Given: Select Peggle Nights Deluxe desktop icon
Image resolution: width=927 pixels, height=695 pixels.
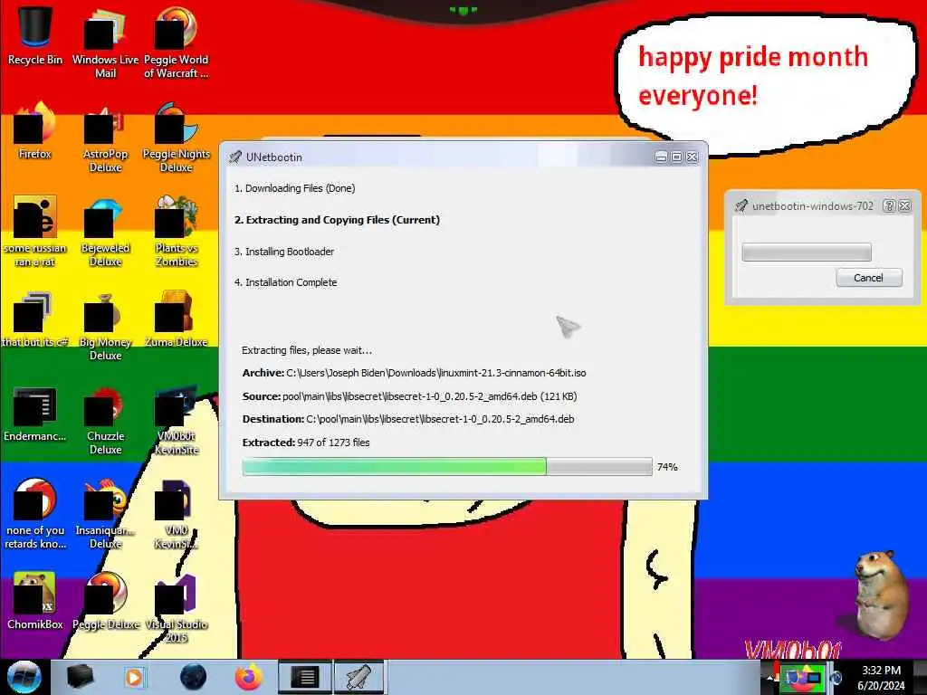Looking at the screenshot, I should click(176, 136).
